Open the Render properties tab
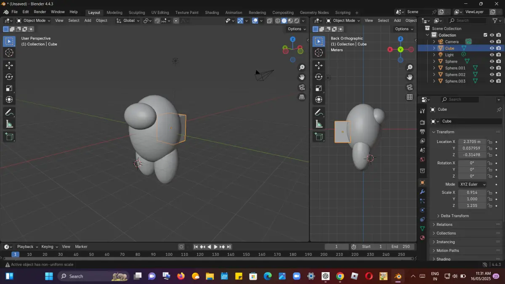 (423, 122)
